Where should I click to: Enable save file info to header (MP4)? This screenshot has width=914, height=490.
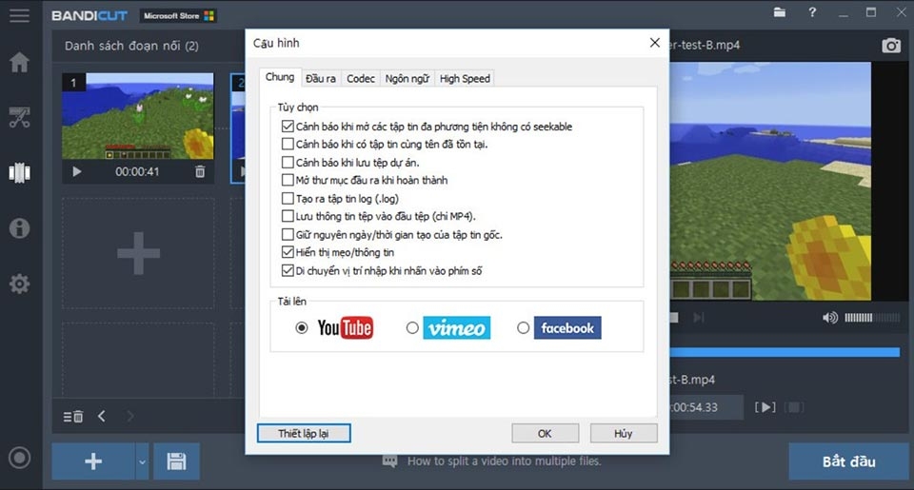(x=288, y=216)
